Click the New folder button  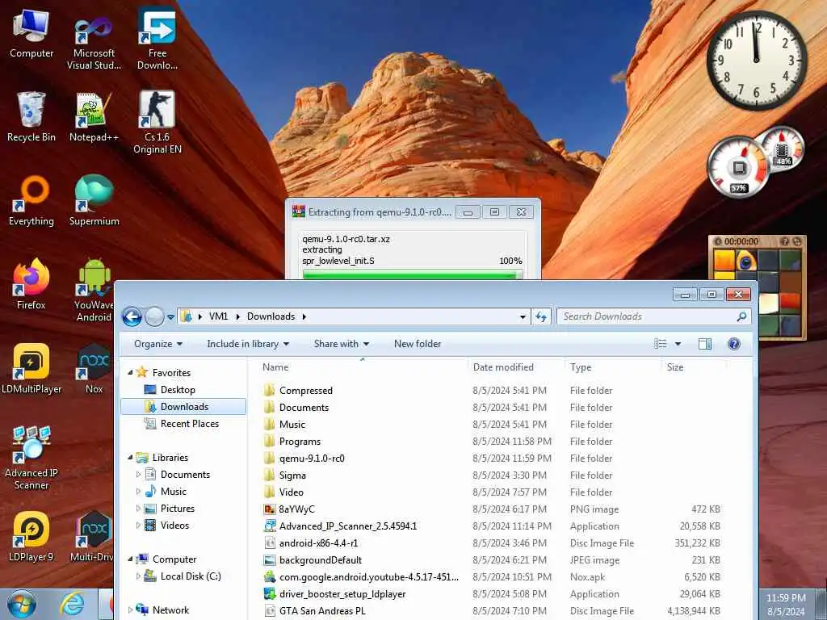(418, 344)
